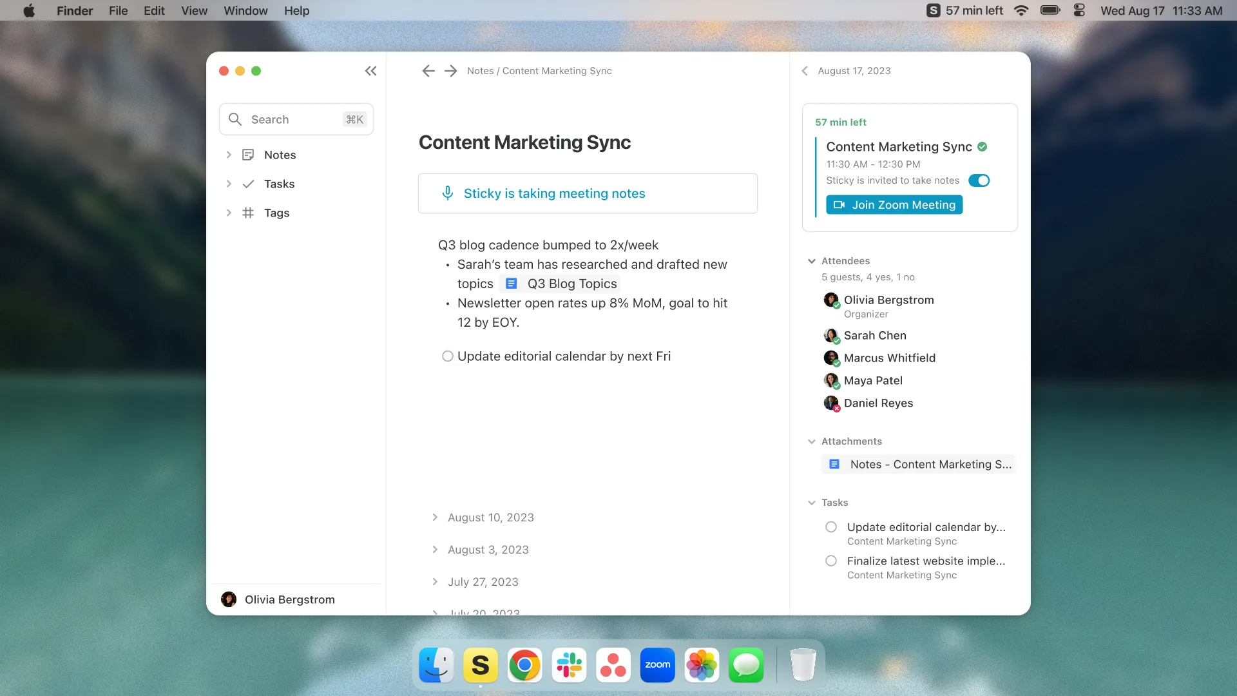This screenshot has width=1237, height=696.
Task: Click the Sticky menu bar status icon
Action: (x=934, y=10)
